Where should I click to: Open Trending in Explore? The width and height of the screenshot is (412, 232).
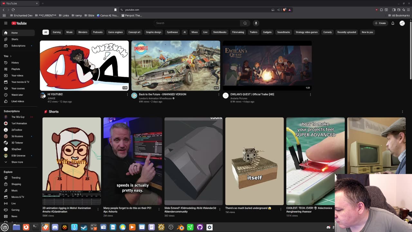pos(18,178)
